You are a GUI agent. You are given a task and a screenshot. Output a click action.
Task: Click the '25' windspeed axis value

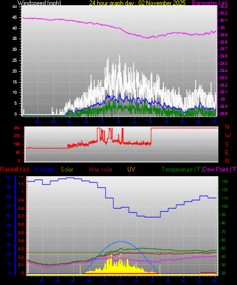(14, 60)
